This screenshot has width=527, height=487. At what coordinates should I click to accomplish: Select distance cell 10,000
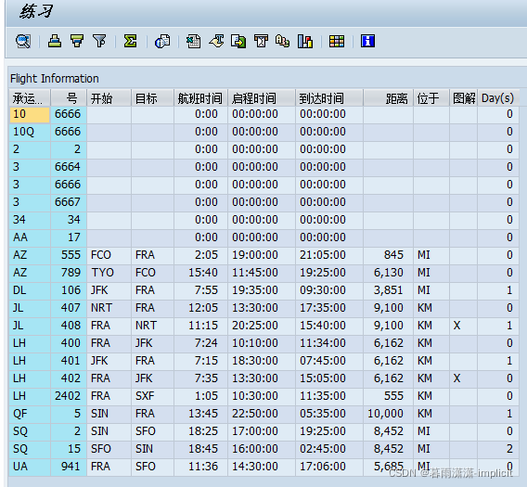[x=389, y=414]
